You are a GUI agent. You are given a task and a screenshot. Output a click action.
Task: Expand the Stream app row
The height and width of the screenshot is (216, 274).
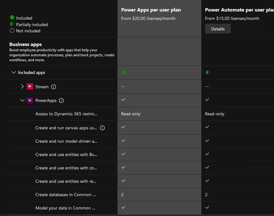click(22, 87)
